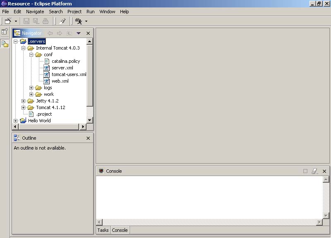Image resolution: width=331 pixels, height=238 pixels.
Task: Click the conf folder icon
Action: (38, 55)
